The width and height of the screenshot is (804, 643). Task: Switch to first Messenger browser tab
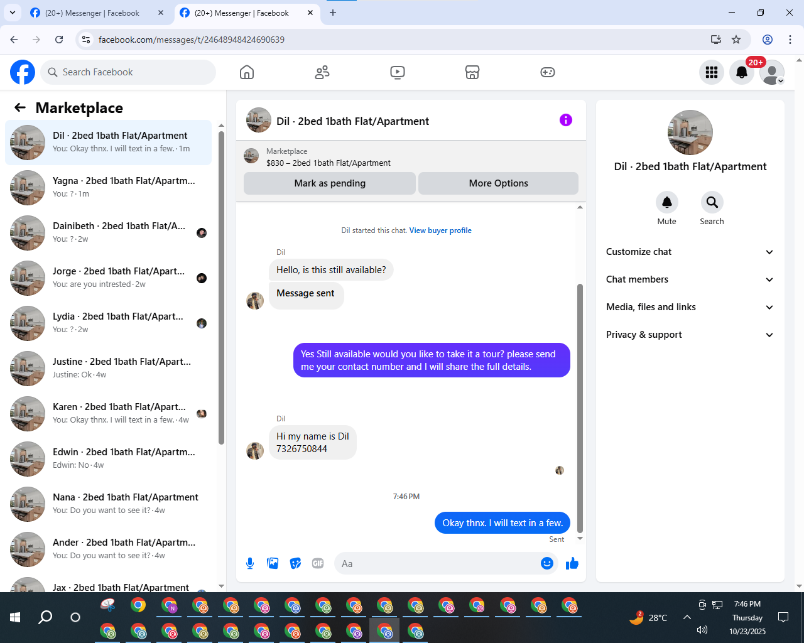97,13
